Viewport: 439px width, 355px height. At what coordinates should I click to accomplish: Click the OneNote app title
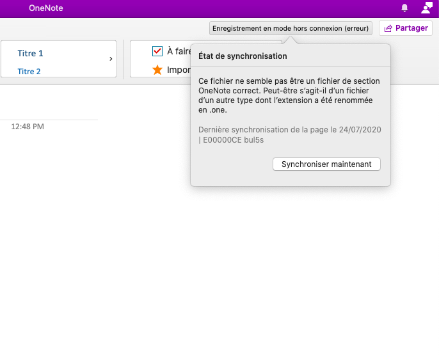point(46,8)
